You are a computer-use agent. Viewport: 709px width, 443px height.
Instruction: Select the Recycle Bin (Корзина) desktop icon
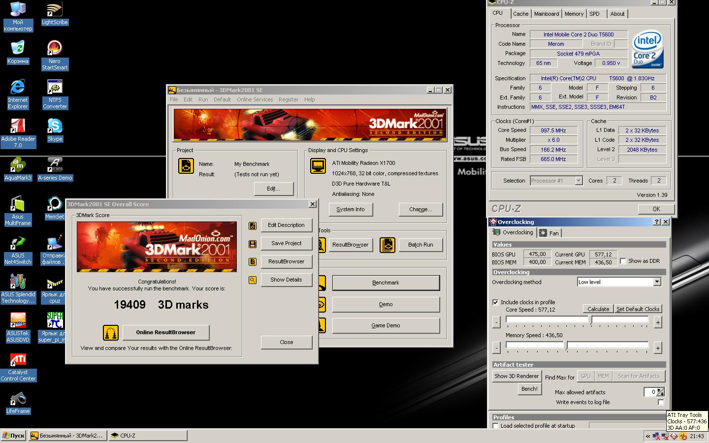point(18,52)
